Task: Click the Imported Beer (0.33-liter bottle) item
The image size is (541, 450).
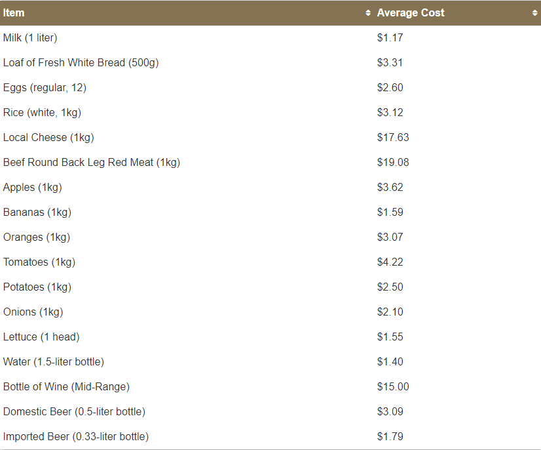Action: pyautogui.click(x=76, y=436)
